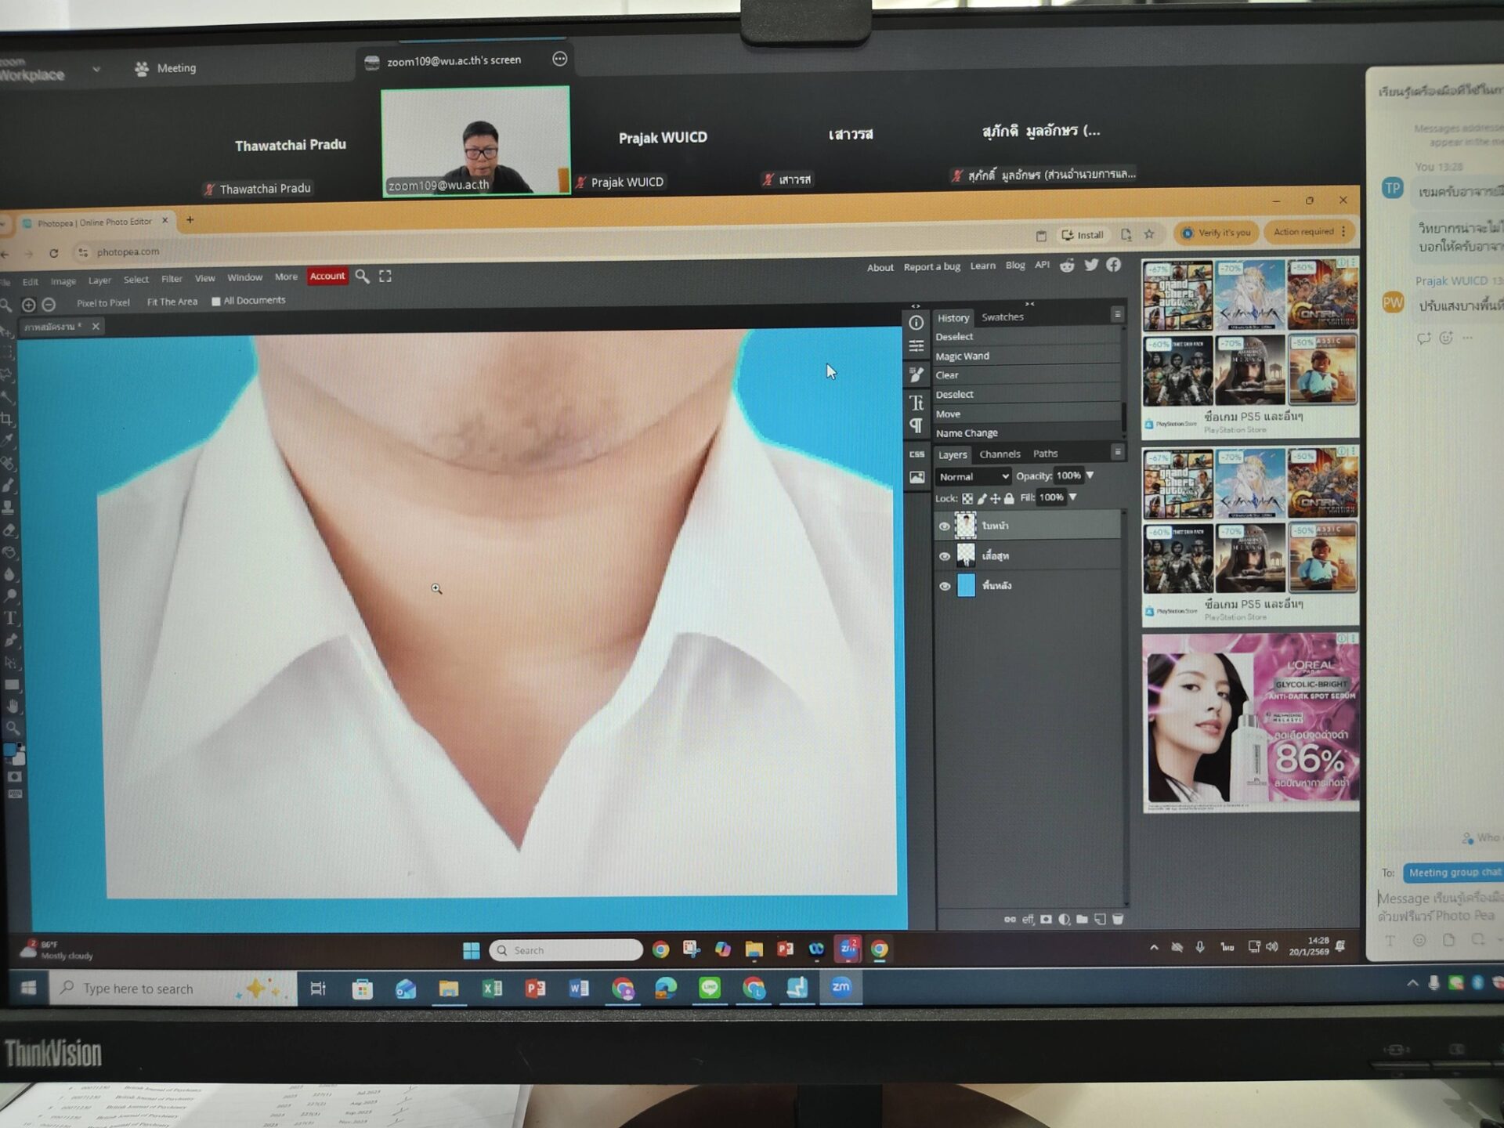Screen dimensions: 1504x1128
Task: Open the Character panel icon
Action: (916, 403)
